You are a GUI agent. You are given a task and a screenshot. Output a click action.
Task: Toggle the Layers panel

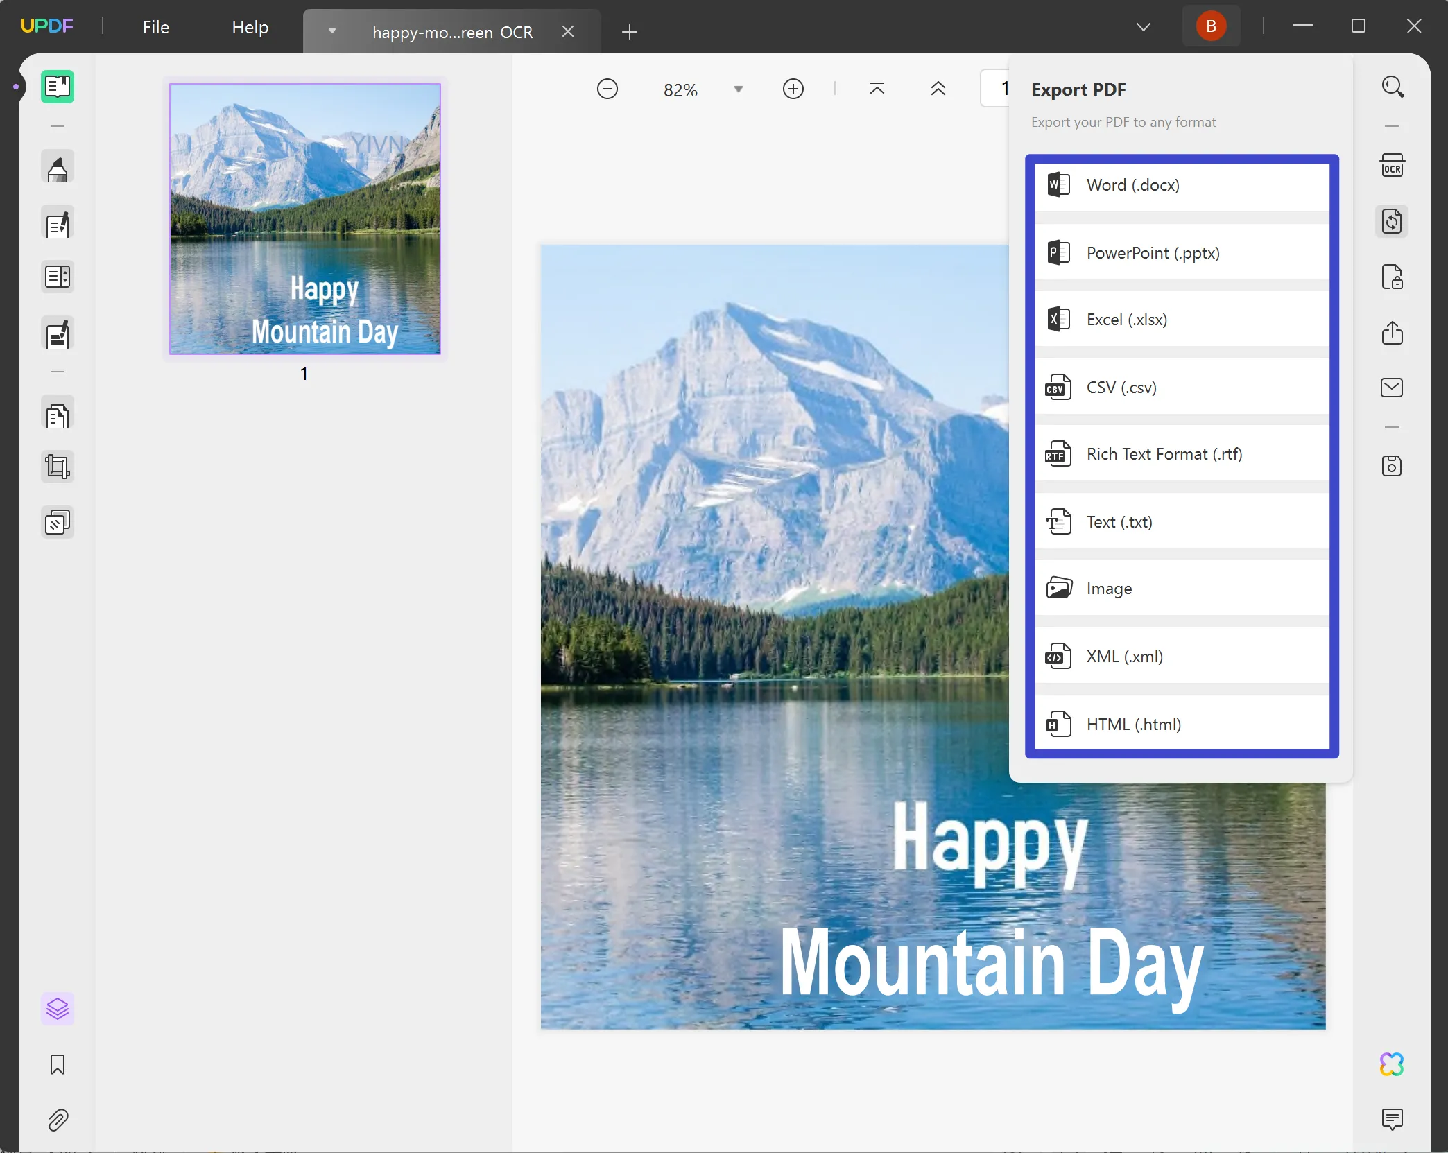tap(58, 1009)
